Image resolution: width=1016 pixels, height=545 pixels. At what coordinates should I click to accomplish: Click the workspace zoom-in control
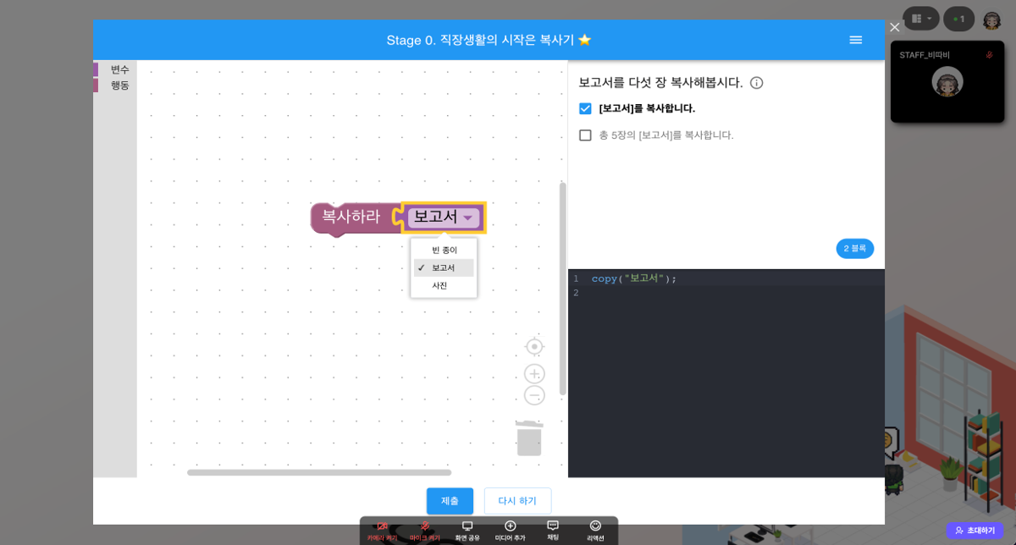click(x=534, y=373)
